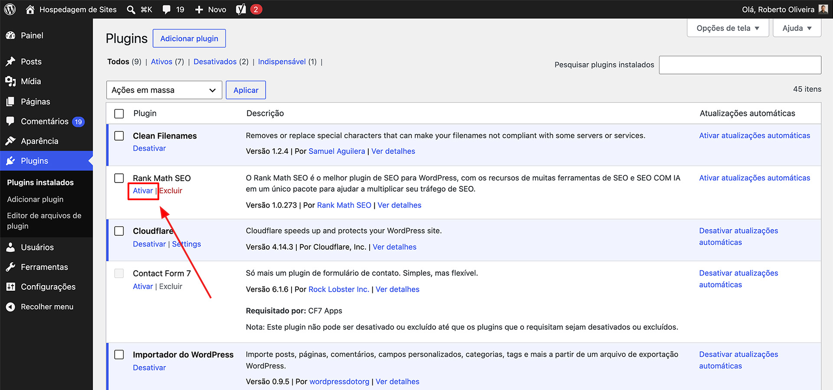833x390 pixels.
Task: Filter plugins by Todos
Action: click(118, 62)
